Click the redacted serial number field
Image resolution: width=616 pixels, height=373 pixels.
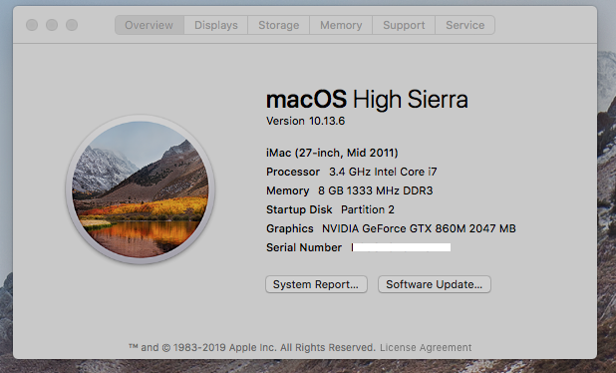click(401, 247)
